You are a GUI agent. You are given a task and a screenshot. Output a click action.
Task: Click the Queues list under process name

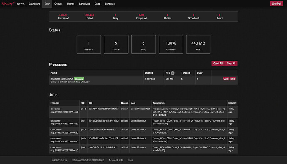(x=70, y=82)
